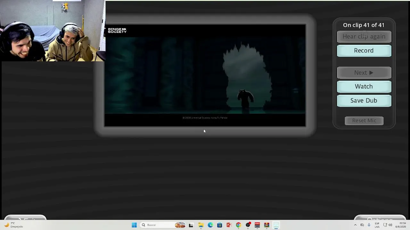Switch input language via ESP LAA indicator
The width and height of the screenshot is (410, 230).
pos(377,225)
